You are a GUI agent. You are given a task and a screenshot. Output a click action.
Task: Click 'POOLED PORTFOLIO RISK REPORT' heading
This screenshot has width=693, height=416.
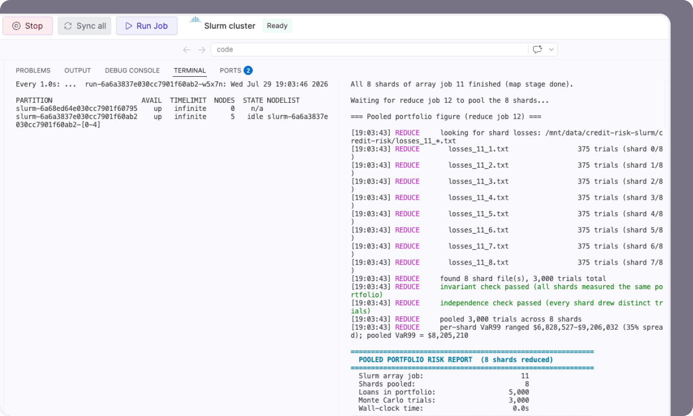[x=415, y=360]
